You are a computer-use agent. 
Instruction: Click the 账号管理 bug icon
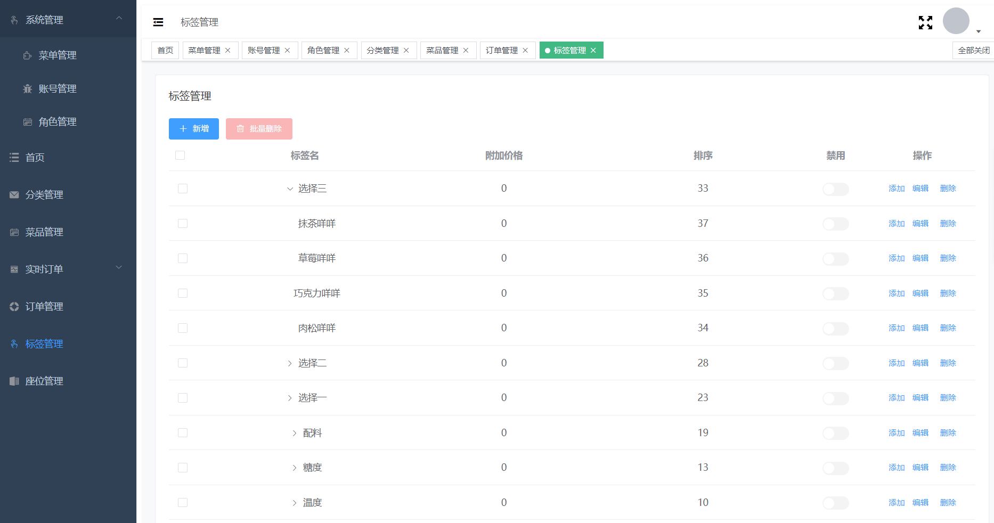click(x=28, y=89)
